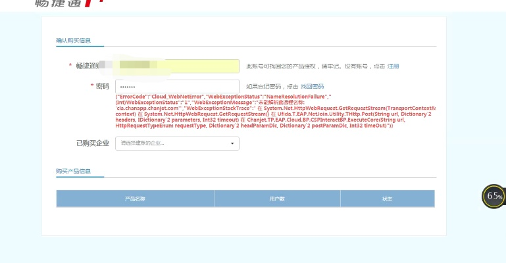
Task: Click the 状态 column header
Action: (388, 199)
